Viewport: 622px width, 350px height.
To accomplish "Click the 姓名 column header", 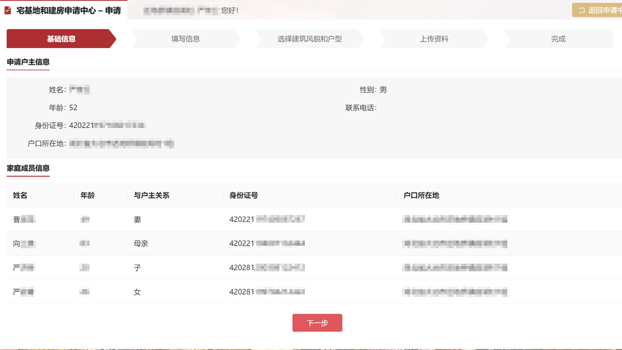I will (20, 195).
